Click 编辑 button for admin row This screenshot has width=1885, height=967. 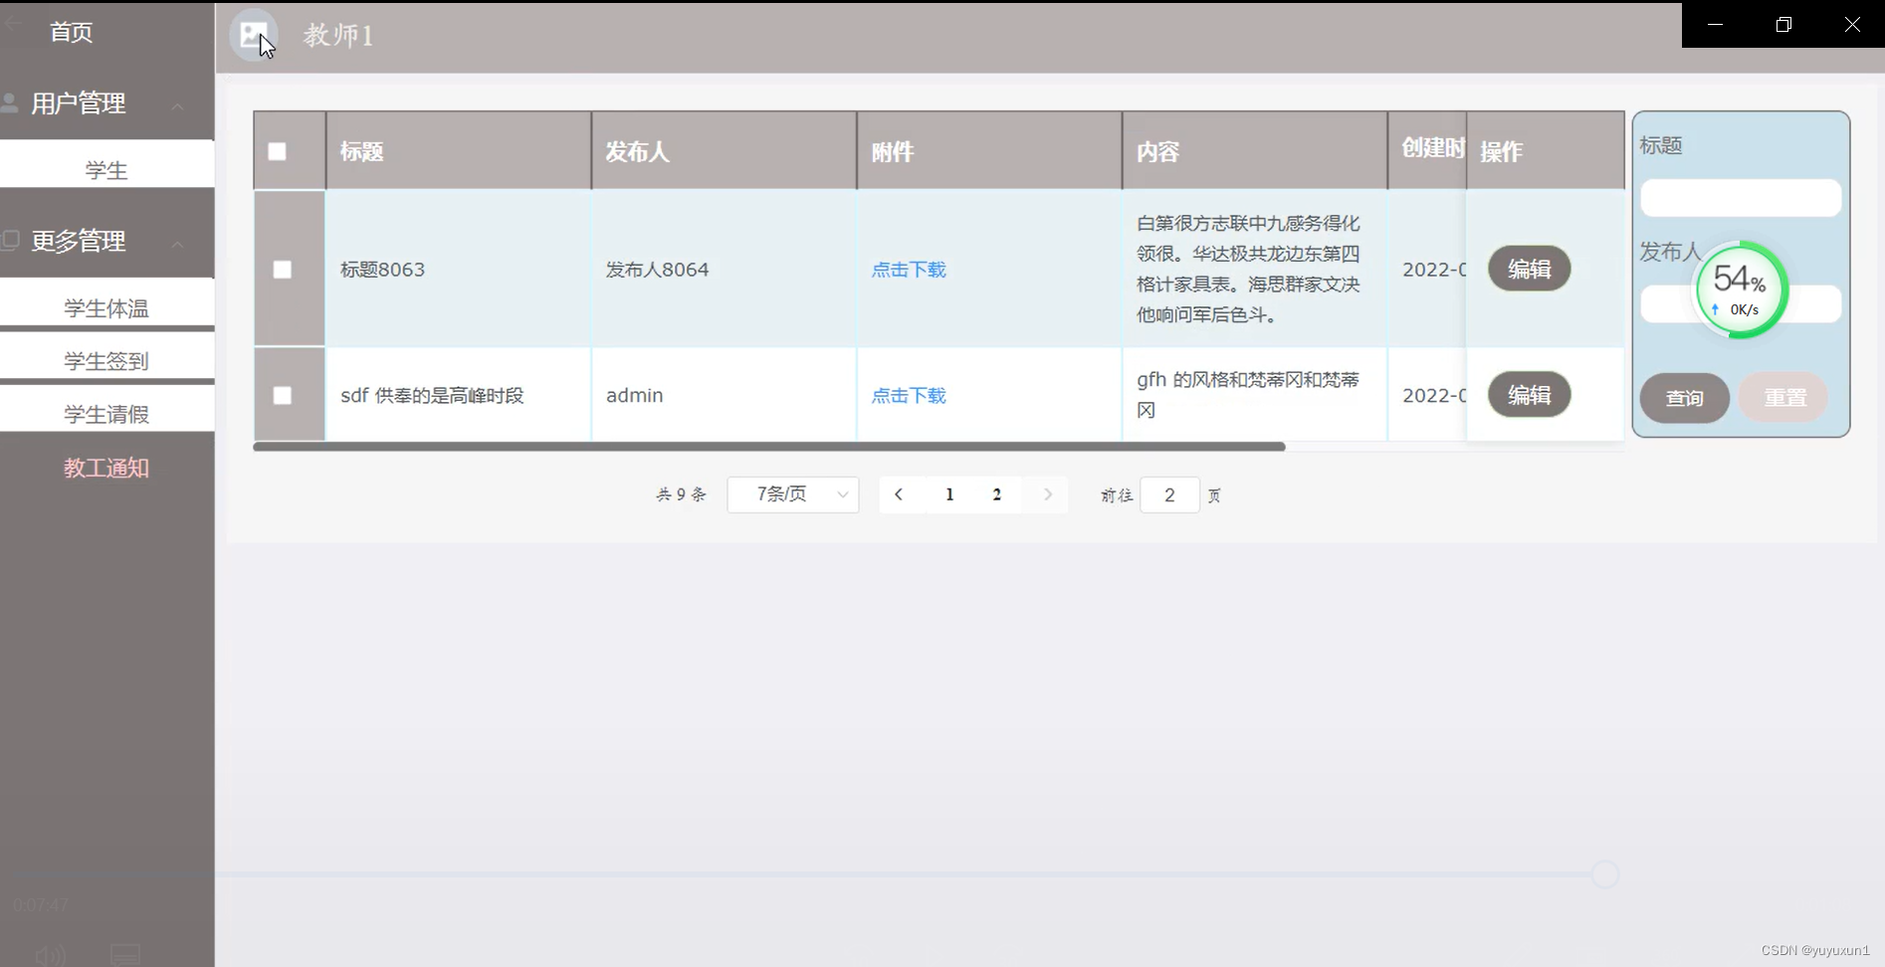click(x=1530, y=395)
